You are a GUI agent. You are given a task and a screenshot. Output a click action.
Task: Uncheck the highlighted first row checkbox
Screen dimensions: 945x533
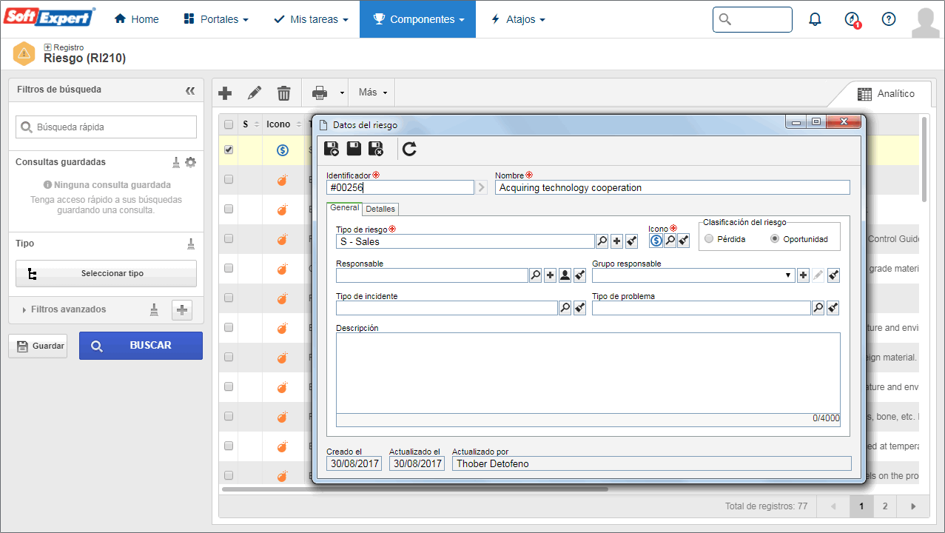click(x=229, y=150)
